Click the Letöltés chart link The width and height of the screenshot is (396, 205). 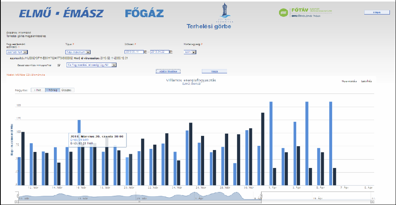tap(367, 81)
